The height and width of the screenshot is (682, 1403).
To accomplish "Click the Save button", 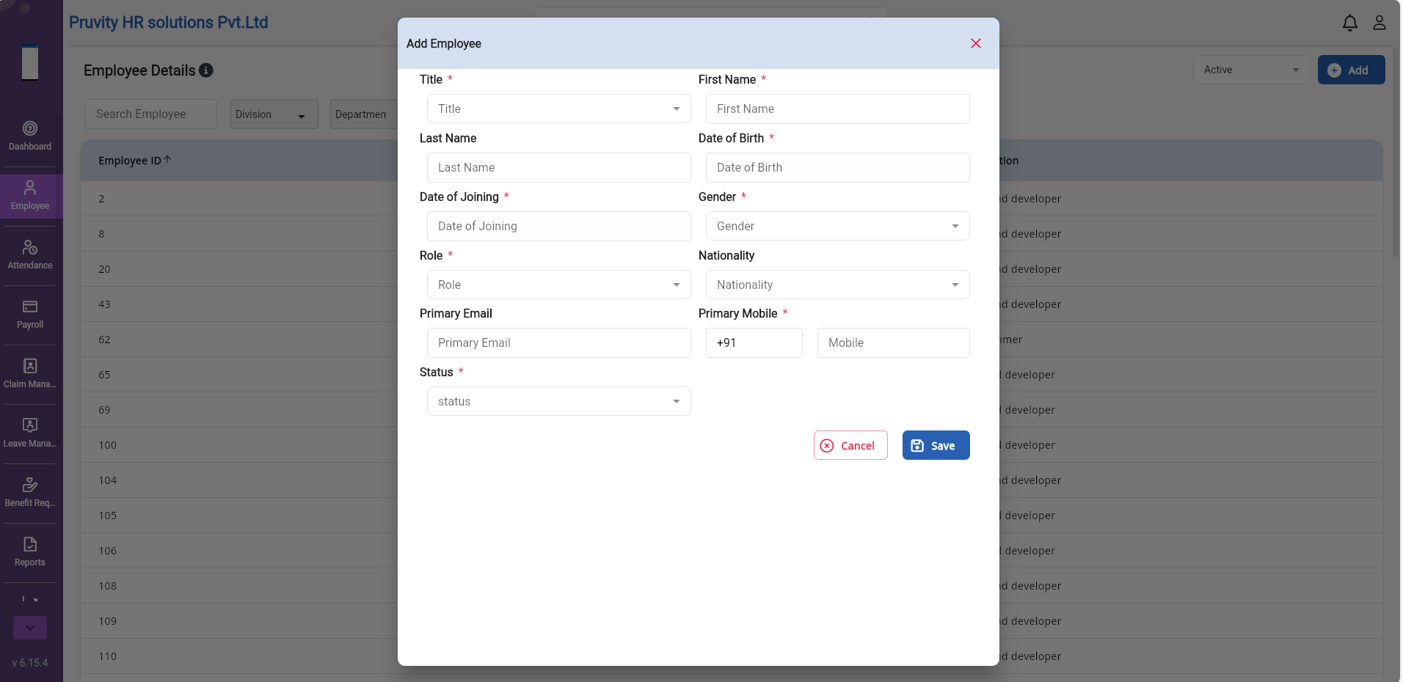I will pyautogui.click(x=936, y=445).
